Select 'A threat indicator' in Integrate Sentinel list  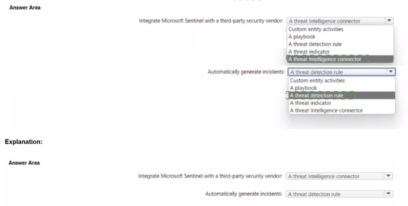[x=309, y=51]
